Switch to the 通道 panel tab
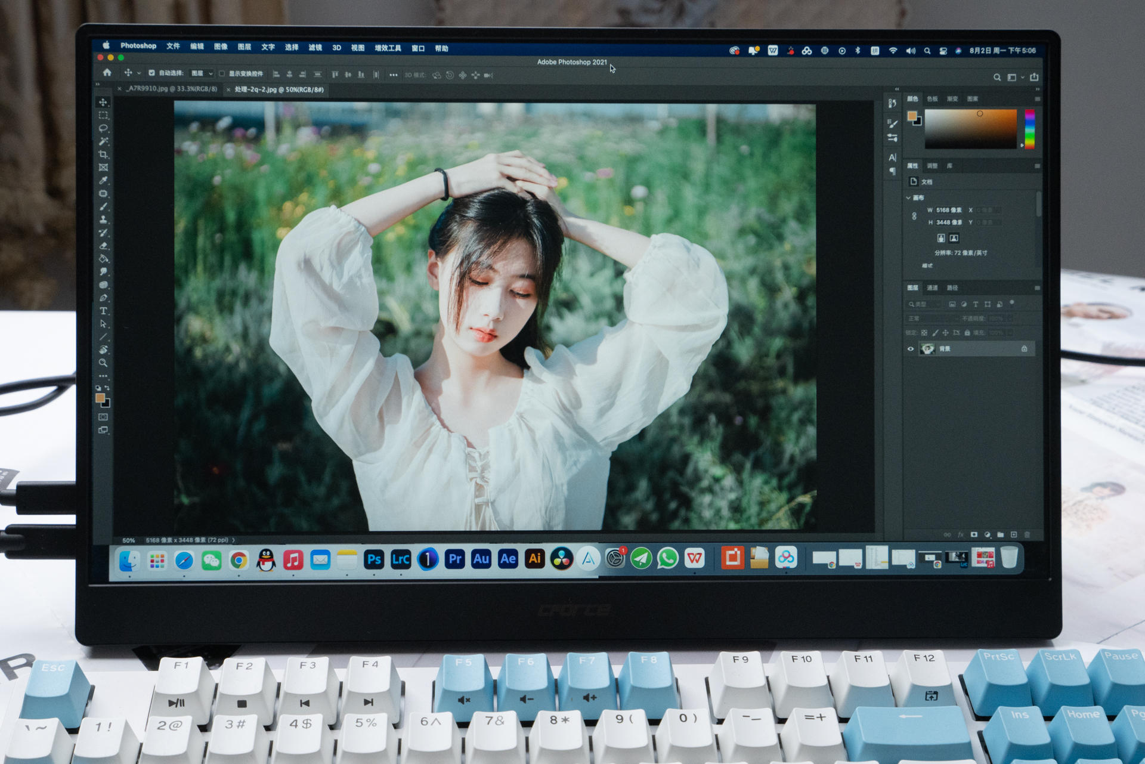The height and width of the screenshot is (764, 1145). tap(932, 287)
